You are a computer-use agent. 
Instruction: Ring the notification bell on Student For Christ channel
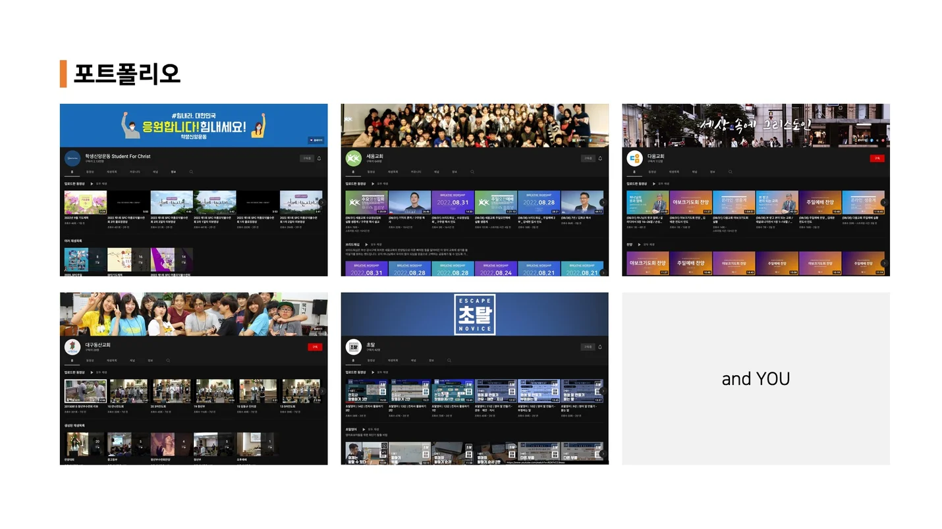pos(319,159)
